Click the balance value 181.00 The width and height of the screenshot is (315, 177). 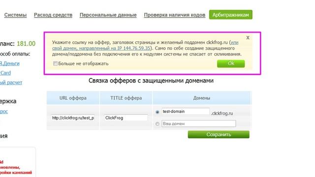(26, 44)
